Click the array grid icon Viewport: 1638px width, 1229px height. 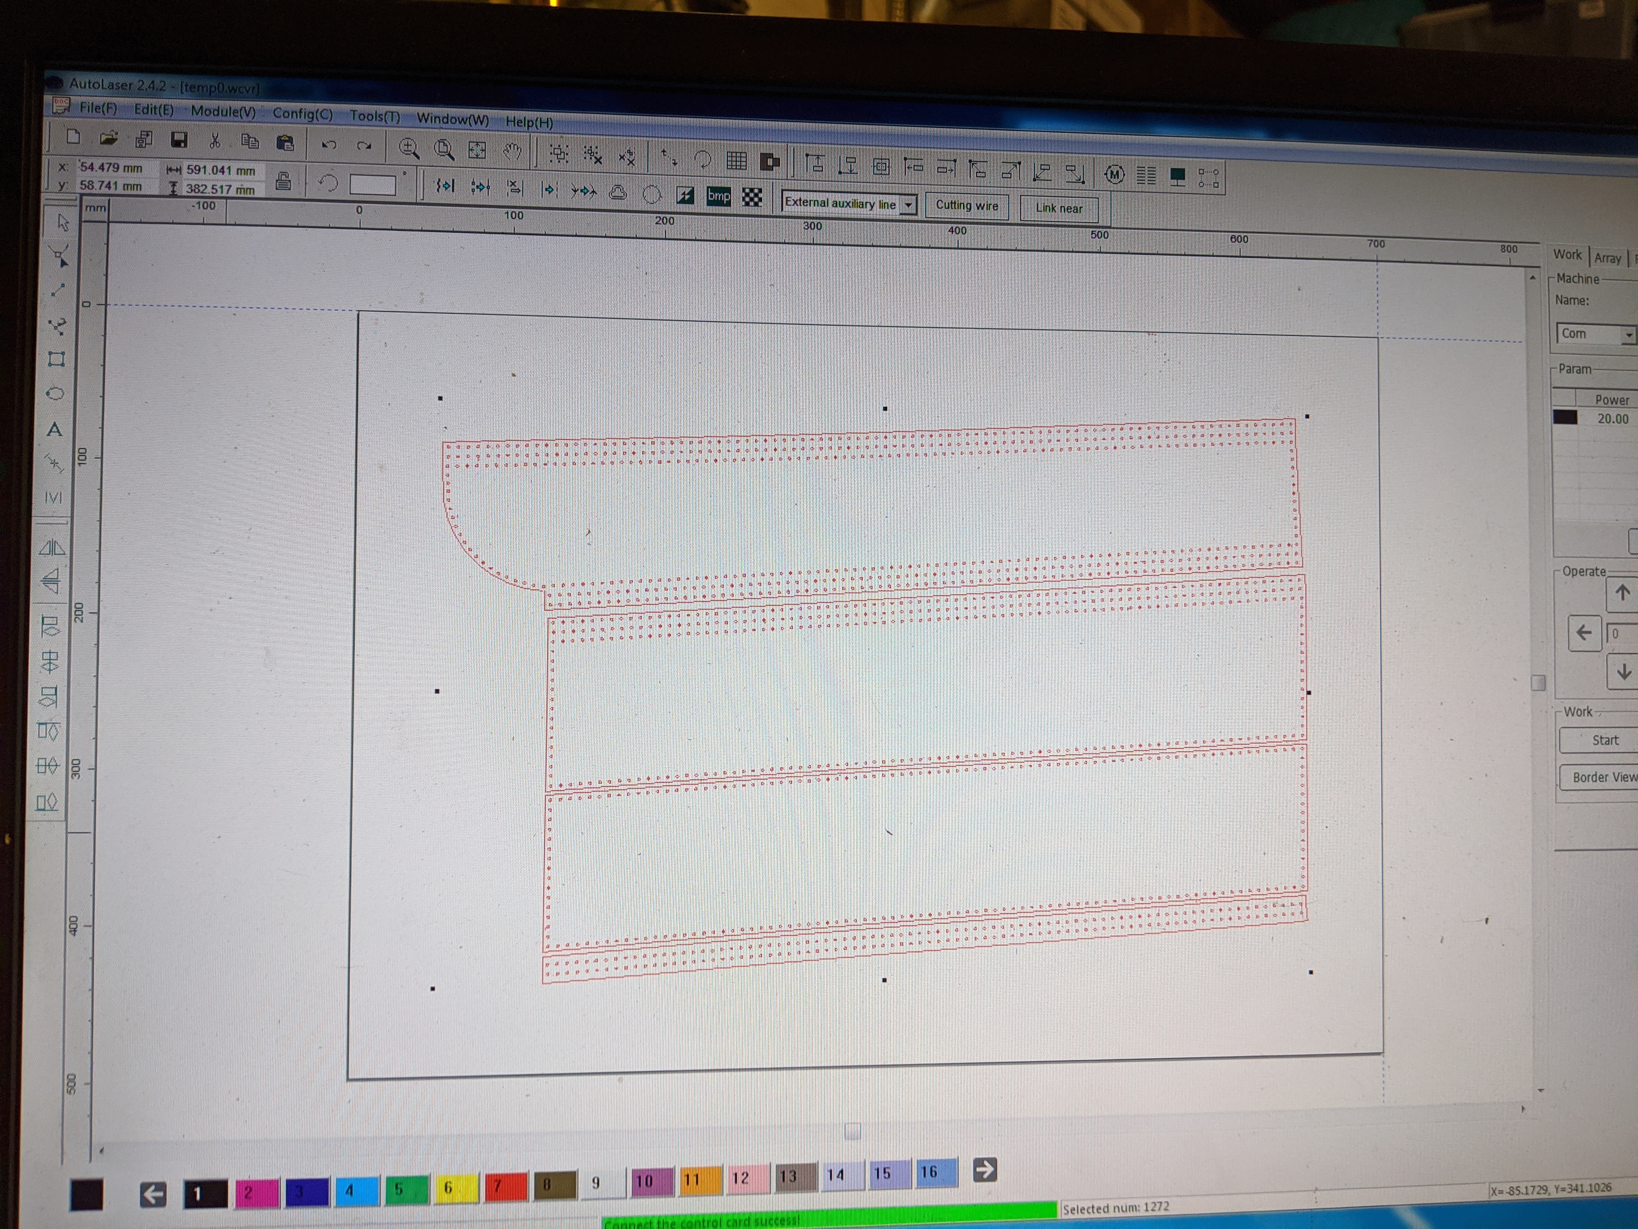[736, 160]
